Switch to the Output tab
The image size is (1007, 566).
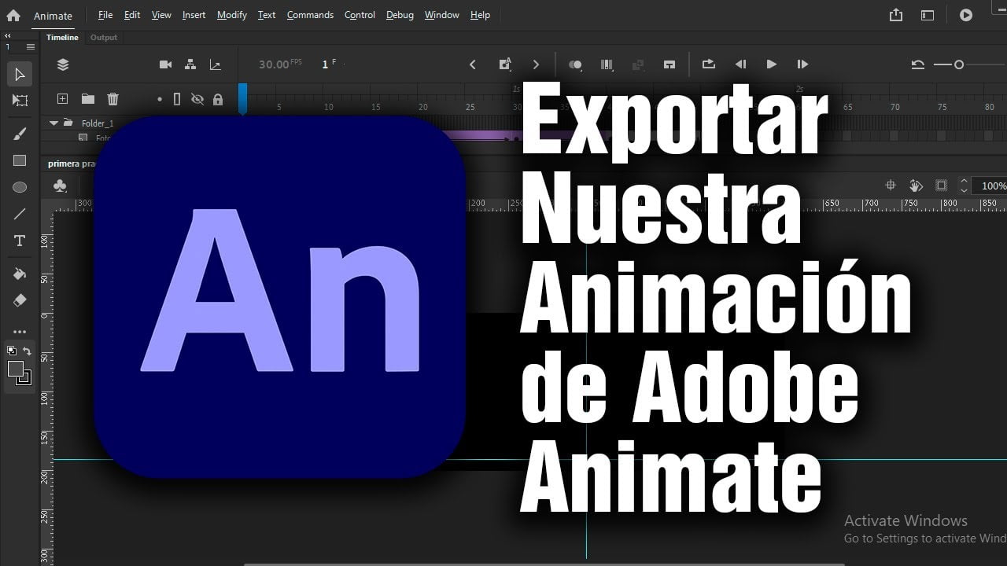click(104, 38)
